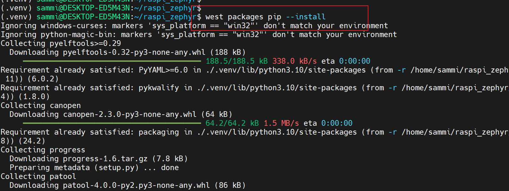Click 'Ignoring python-magic-bin' warning line
This screenshot has height=191, width=509.
[199, 35]
